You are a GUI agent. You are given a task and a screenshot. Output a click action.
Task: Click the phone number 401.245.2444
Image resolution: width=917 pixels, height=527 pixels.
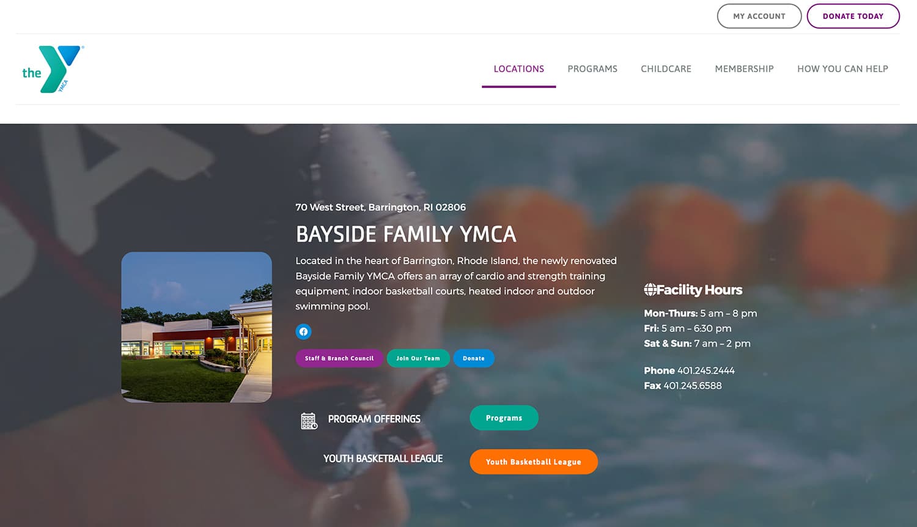[x=706, y=370]
